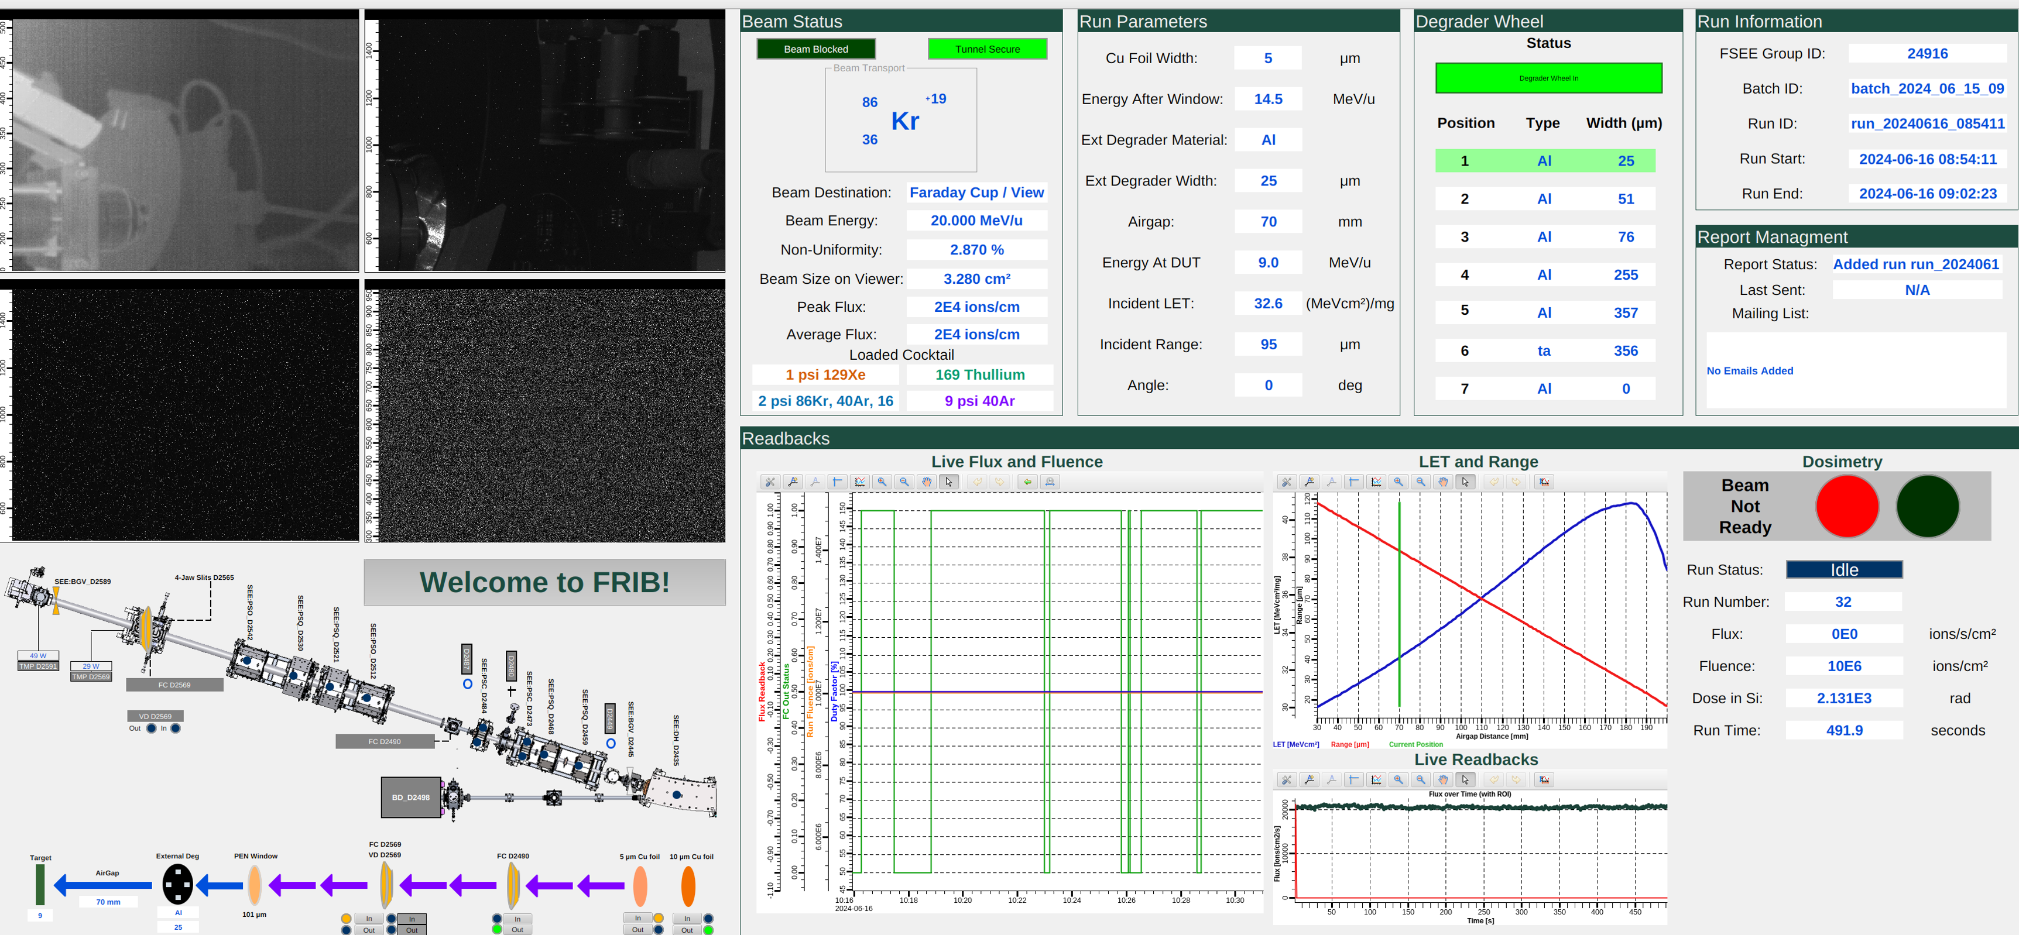Activate the Pan hand tool on LET and Range plot
The image size is (2019, 935).
point(1442,482)
